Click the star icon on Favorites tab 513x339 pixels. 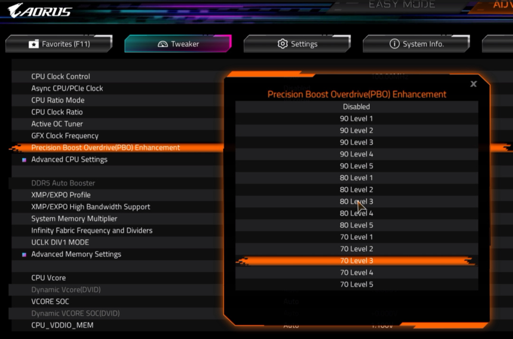(x=33, y=44)
